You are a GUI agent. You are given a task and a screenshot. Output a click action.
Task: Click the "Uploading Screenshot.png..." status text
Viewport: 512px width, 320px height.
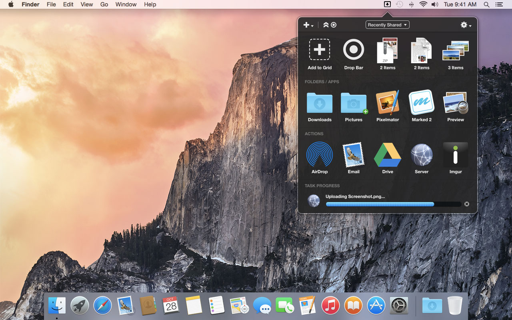click(x=355, y=196)
